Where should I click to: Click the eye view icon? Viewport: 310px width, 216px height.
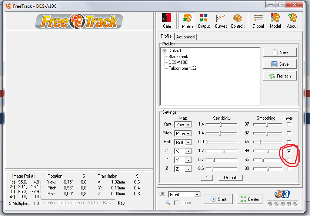coord(162,194)
